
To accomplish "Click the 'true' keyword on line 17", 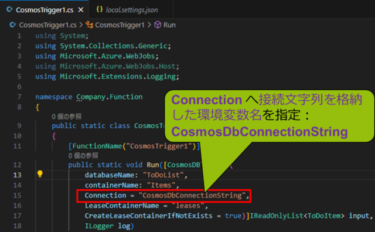I will point(233,216).
